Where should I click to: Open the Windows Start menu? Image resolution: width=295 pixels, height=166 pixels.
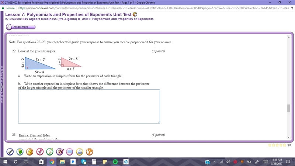5,162
